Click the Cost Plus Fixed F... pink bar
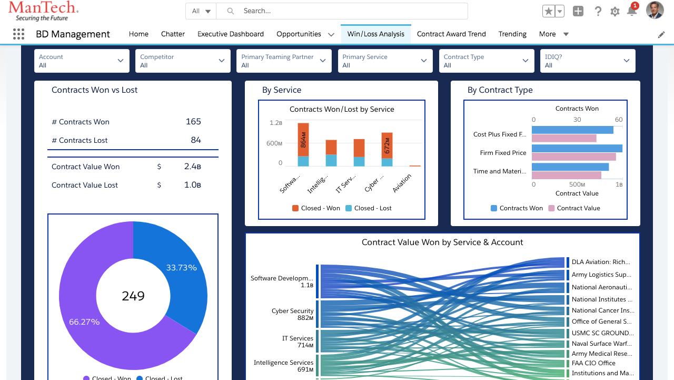The width and height of the screenshot is (674, 380). click(x=564, y=138)
